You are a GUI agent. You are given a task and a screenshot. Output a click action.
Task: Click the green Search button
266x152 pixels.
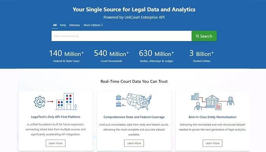pos(204,36)
